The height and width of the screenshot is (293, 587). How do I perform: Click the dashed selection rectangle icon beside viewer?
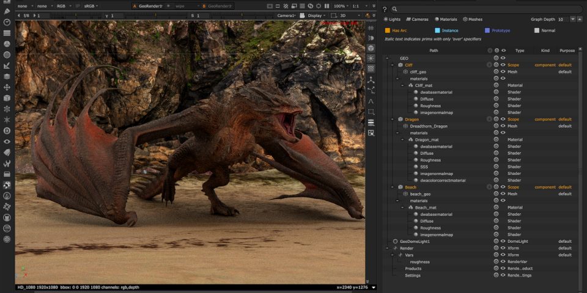pos(371,112)
